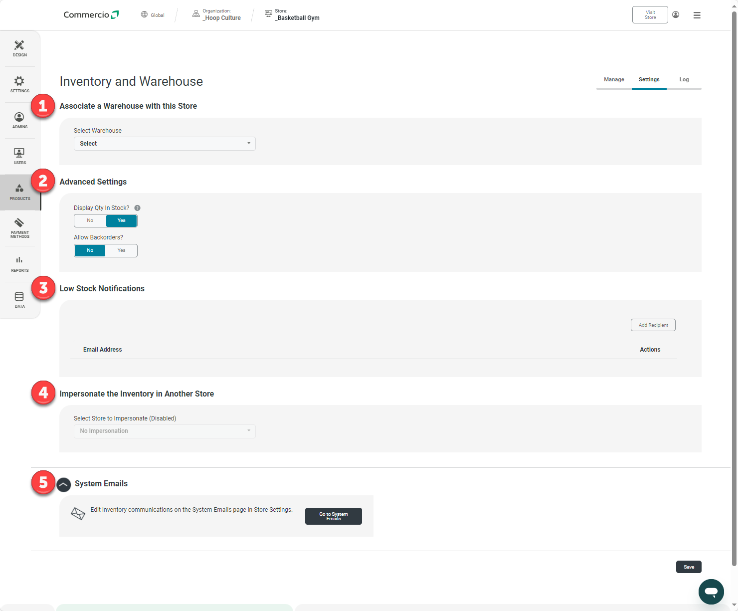This screenshot has height=611, width=738.
Task: Click the envelope icon in System Emails
Action: (x=78, y=514)
